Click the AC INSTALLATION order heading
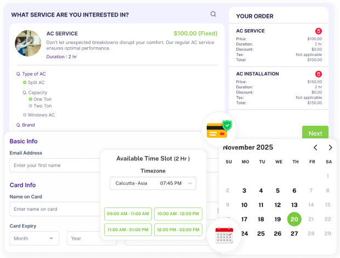The height and width of the screenshot is (258, 340). 257,74
